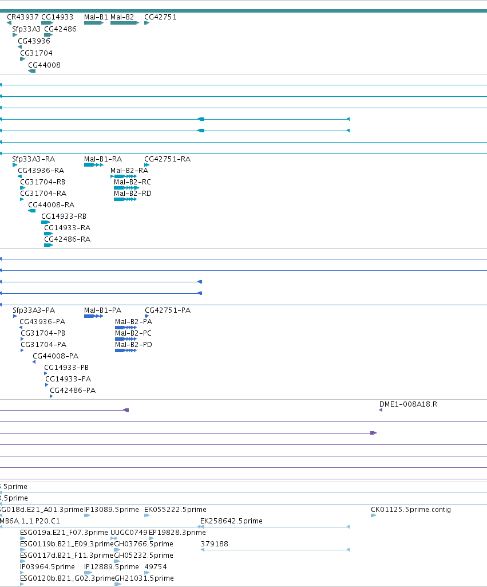Image resolution: width=487 pixels, height=587 pixels.
Task: Click the Mal-B2-RC transcript glyph
Action: coord(126,188)
